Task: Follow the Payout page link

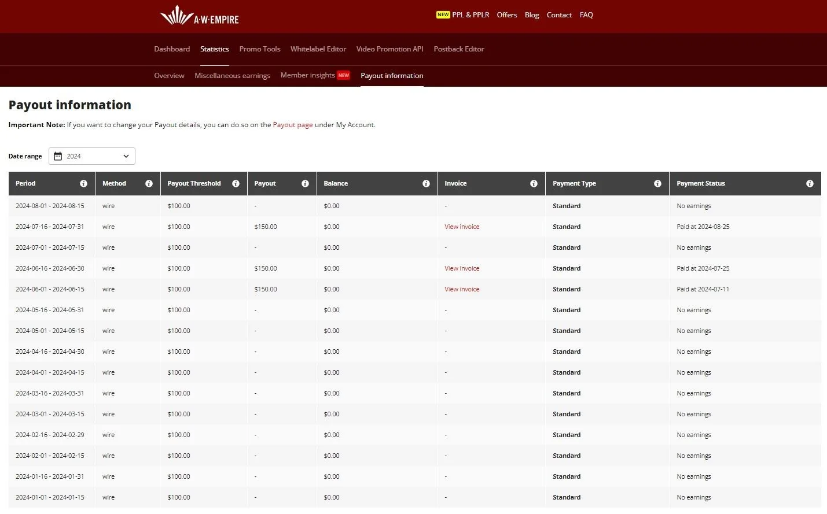Action: (293, 125)
